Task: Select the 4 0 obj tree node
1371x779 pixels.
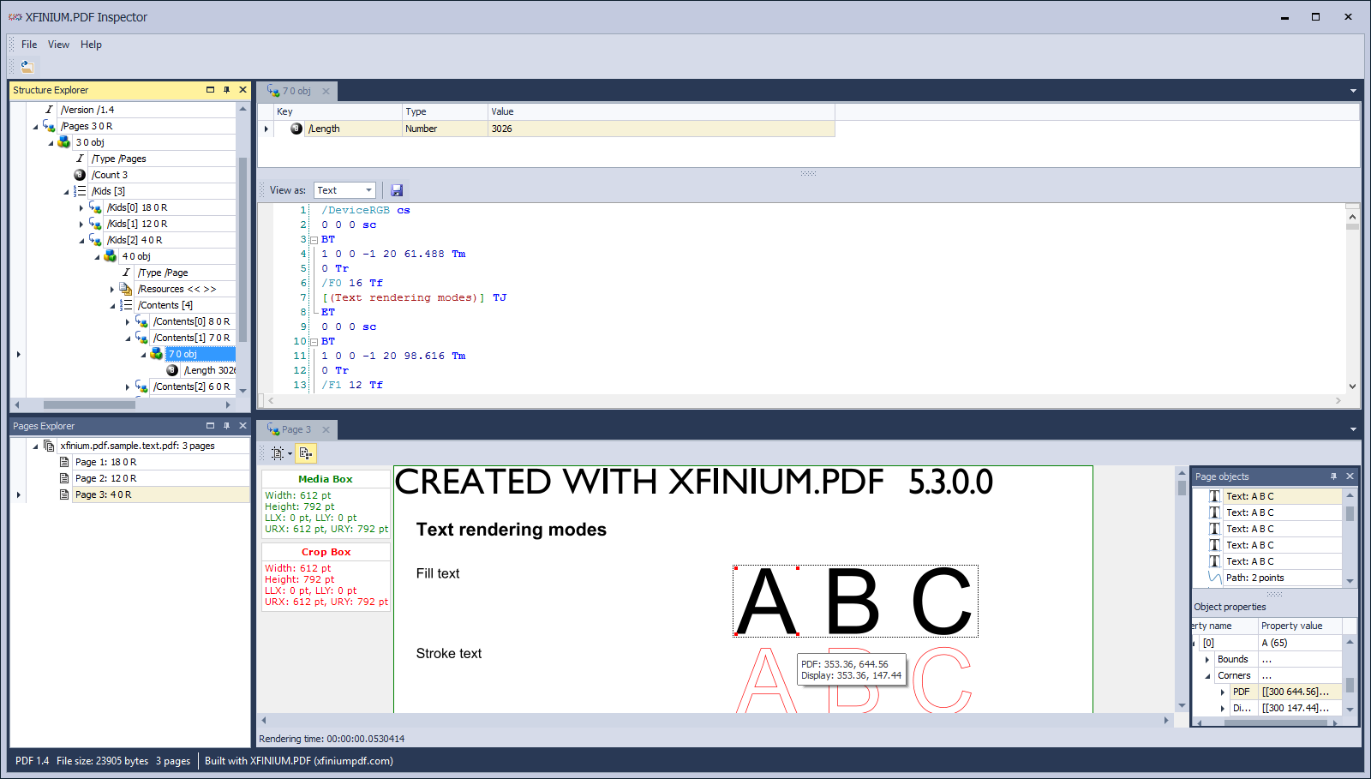Action: (x=136, y=256)
